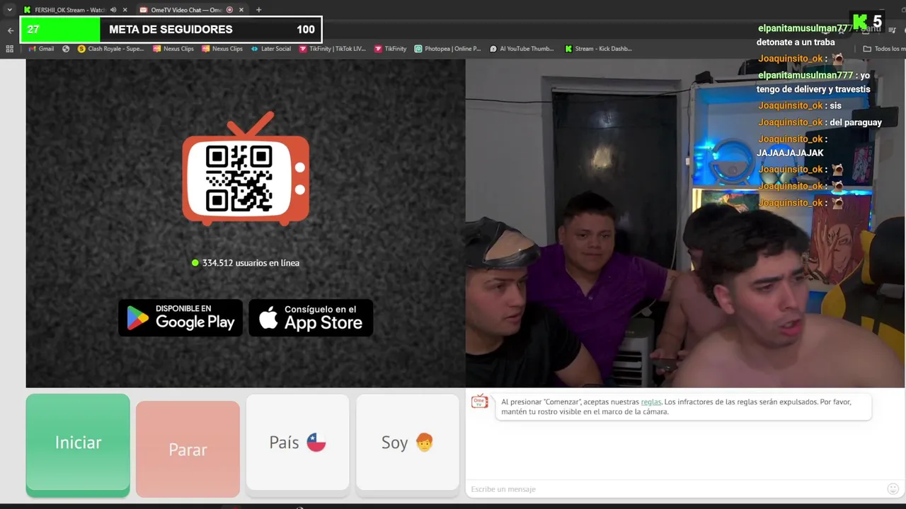The image size is (906, 509).
Task: Close the FERSHII_OK Stream tab
Action: (x=125, y=10)
